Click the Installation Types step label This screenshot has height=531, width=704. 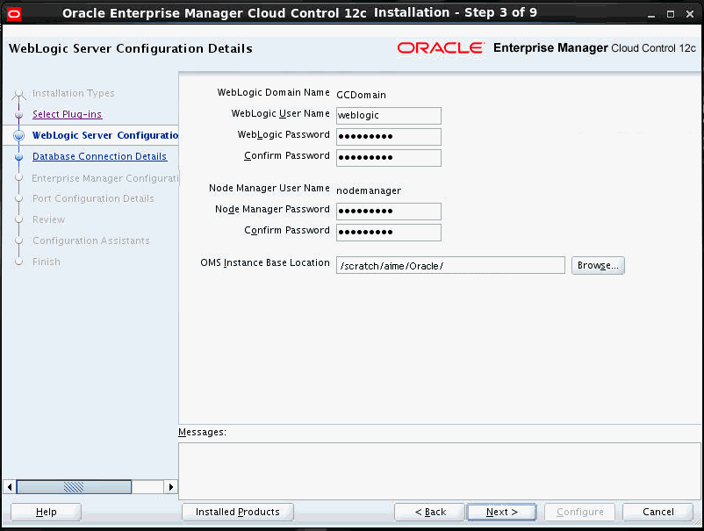coord(73,93)
